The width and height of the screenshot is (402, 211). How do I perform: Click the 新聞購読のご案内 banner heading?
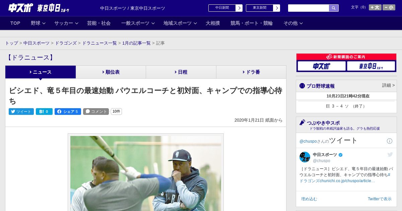point(346,57)
